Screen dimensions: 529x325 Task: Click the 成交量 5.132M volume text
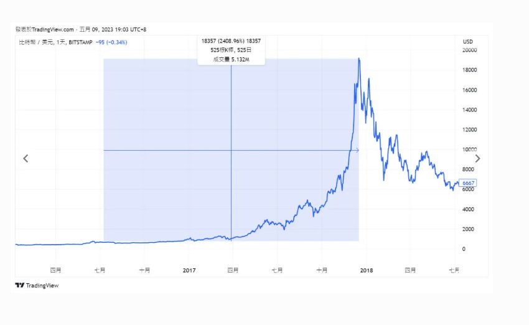pyautogui.click(x=231, y=59)
